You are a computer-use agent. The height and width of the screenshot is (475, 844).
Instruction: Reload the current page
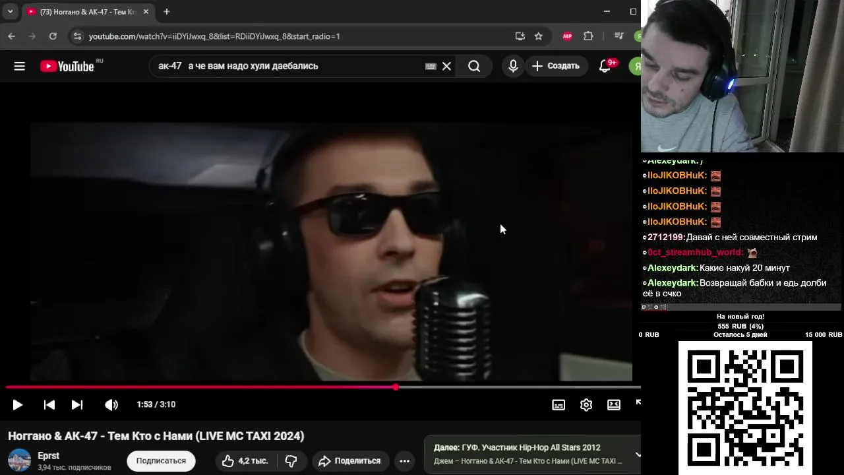53,36
